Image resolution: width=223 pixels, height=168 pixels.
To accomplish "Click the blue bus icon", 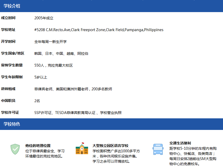I will 158,149.
